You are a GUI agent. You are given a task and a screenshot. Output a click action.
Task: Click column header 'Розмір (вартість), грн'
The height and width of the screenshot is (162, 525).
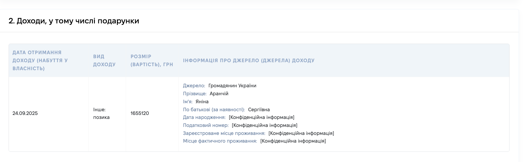coord(152,60)
